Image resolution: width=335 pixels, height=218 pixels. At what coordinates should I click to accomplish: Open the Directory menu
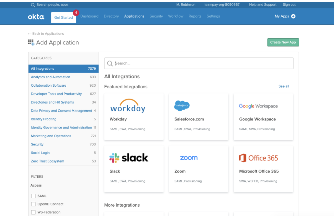coord(111,16)
